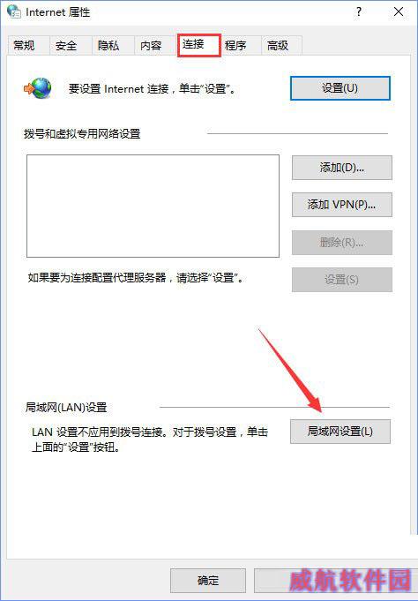This screenshot has height=601, width=418.
Task: Switch to the 程序 tab
Action: [235, 46]
